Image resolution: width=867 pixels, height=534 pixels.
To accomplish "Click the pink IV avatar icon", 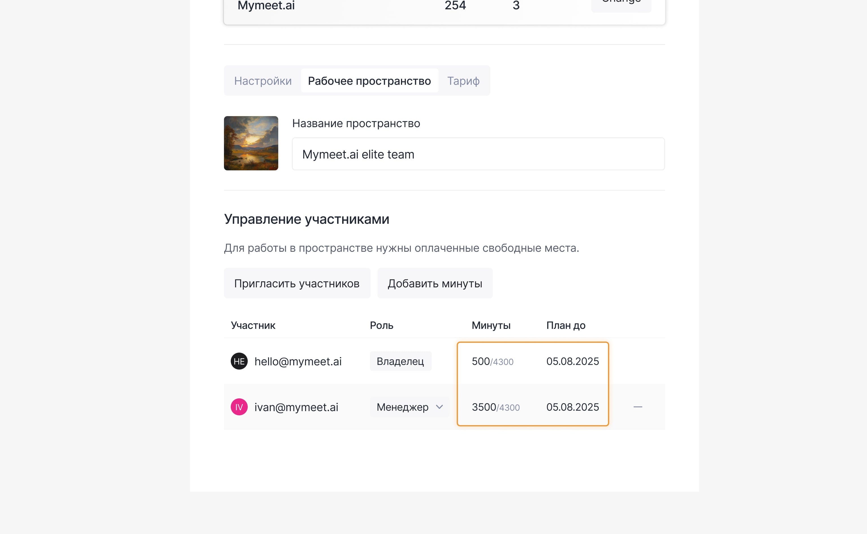I will pyautogui.click(x=239, y=407).
